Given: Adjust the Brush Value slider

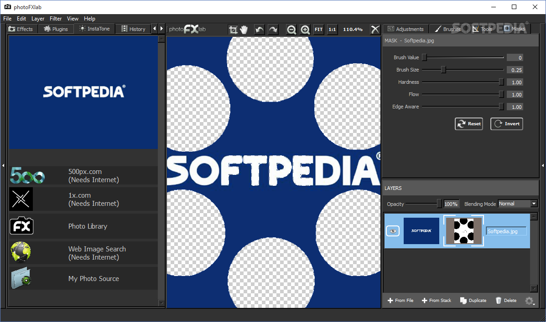Looking at the screenshot, I should [x=463, y=57].
